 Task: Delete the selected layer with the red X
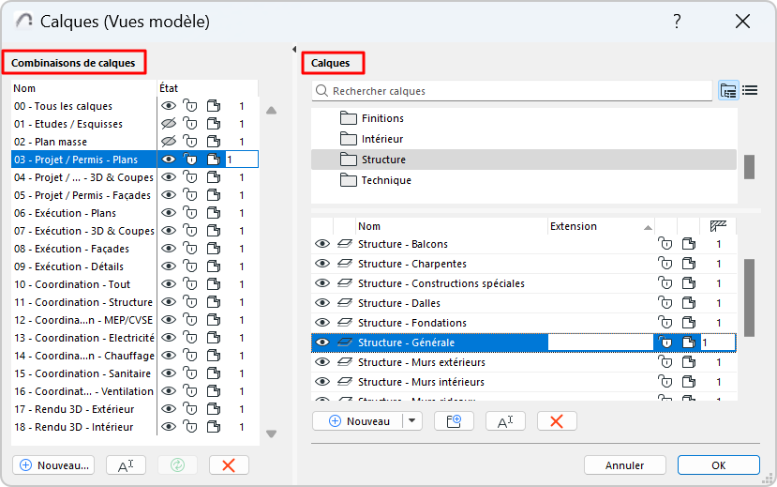557,421
